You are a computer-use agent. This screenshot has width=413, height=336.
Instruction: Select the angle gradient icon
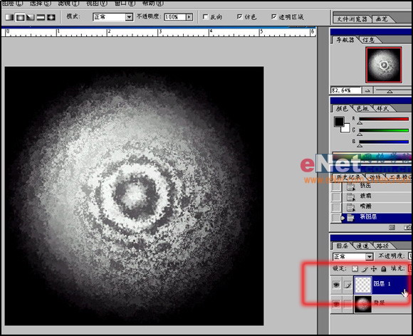(x=31, y=17)
